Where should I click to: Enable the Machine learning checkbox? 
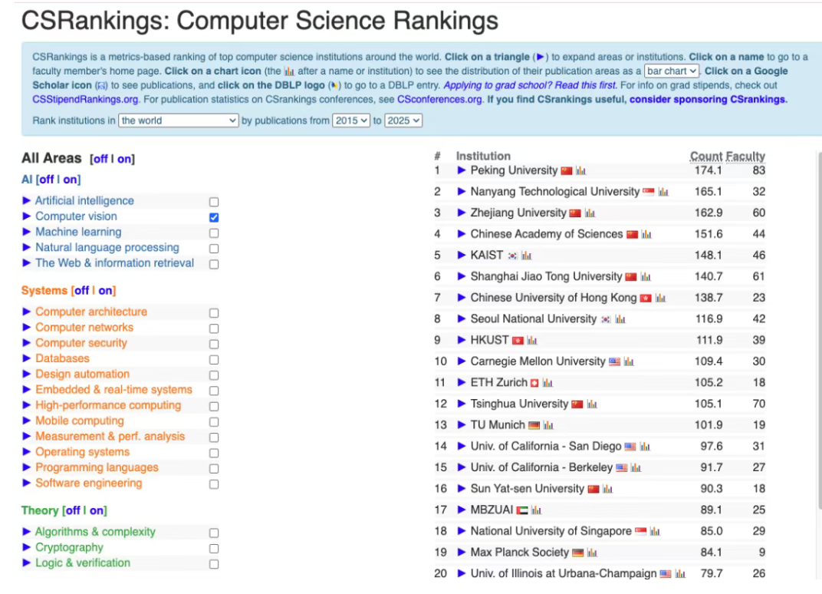(214, 233)
